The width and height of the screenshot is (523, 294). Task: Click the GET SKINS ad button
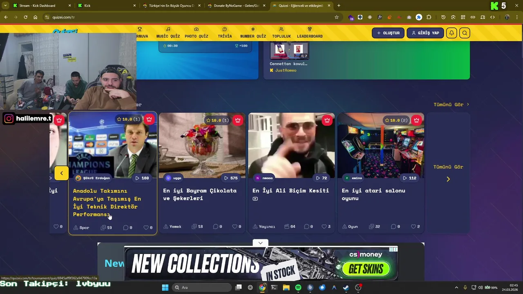pyautogui.click(x=366, y=269)
